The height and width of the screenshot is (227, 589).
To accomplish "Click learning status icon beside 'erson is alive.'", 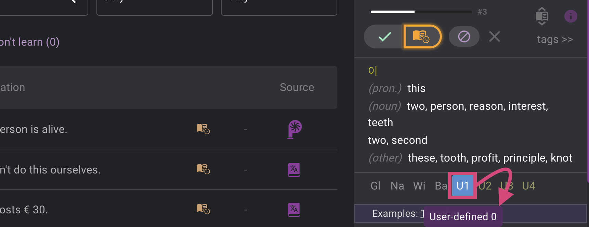I will coord(203,129).
